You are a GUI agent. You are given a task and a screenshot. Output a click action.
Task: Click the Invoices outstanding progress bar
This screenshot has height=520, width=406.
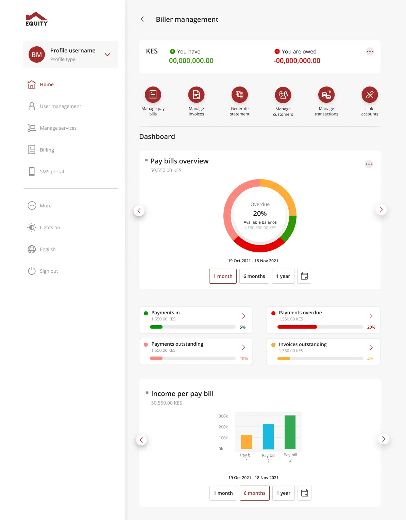coord(320,359)
